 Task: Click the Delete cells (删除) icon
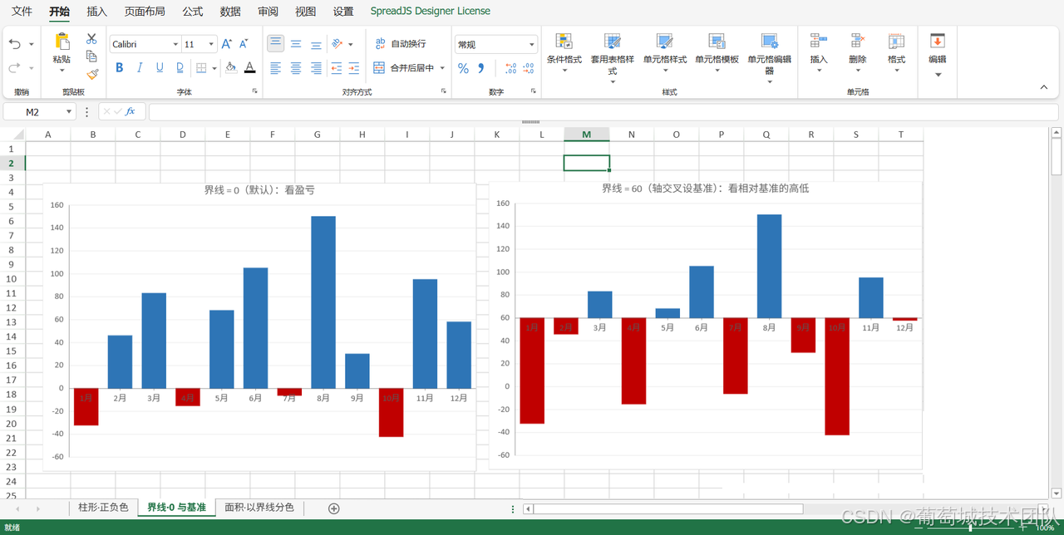coord(858,42)
